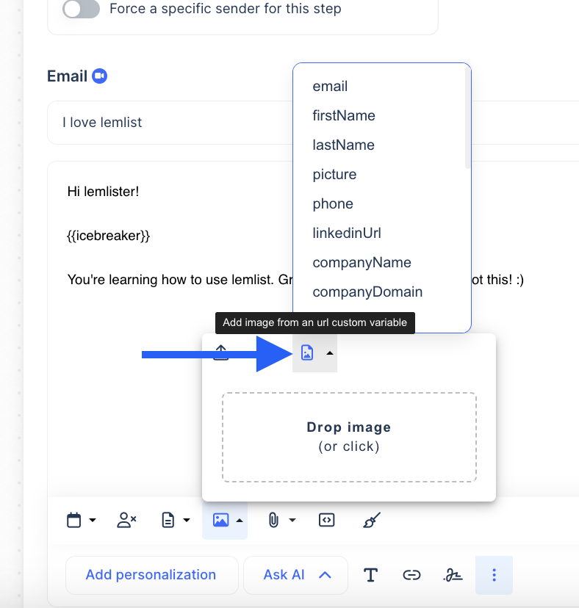Select the email variable from list
Image resolution: width=579 pixels, height=608 pixels.
tap(330, 86)
